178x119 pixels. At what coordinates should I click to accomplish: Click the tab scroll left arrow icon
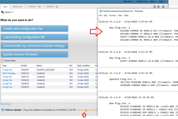(x=155, y=6)
